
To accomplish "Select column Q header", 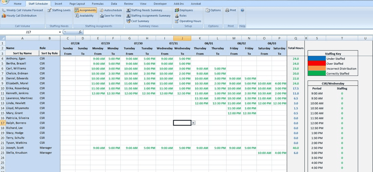I will coord(296,38).
